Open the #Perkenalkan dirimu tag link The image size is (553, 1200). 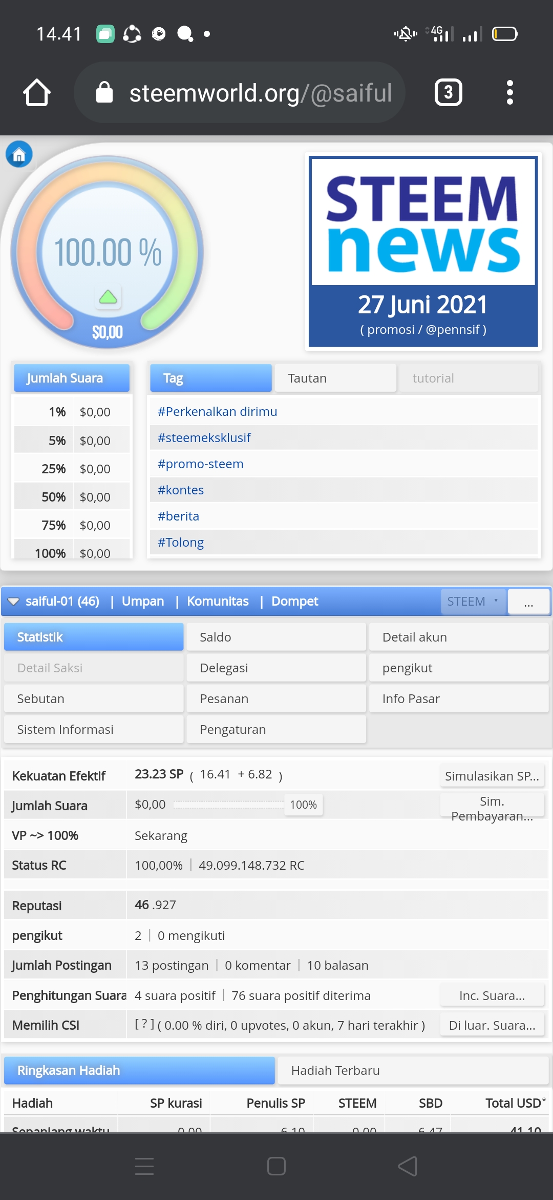click(217, 411)
